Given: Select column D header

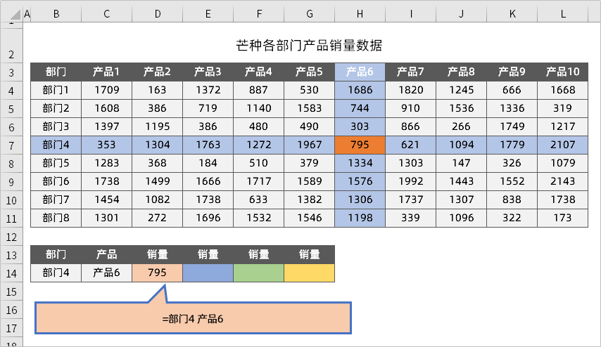Looking at the screenshot, I should tap(157, 13).
